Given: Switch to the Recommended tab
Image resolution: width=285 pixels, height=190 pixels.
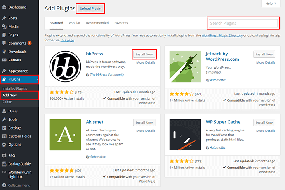Looking at the screenshot, I should click(97, 23).
